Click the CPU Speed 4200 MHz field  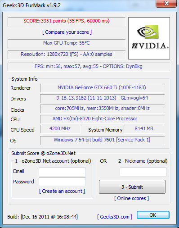[60, 129]
